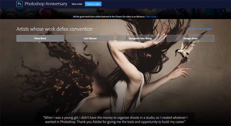Screen dimensions: 231x126
Task: Switch to the Carl Warner tab
Action: pyautogui.click(x=90, y=38)
